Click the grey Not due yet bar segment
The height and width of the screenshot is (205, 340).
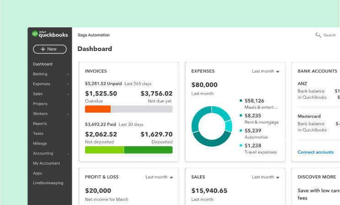coord(142,109)
